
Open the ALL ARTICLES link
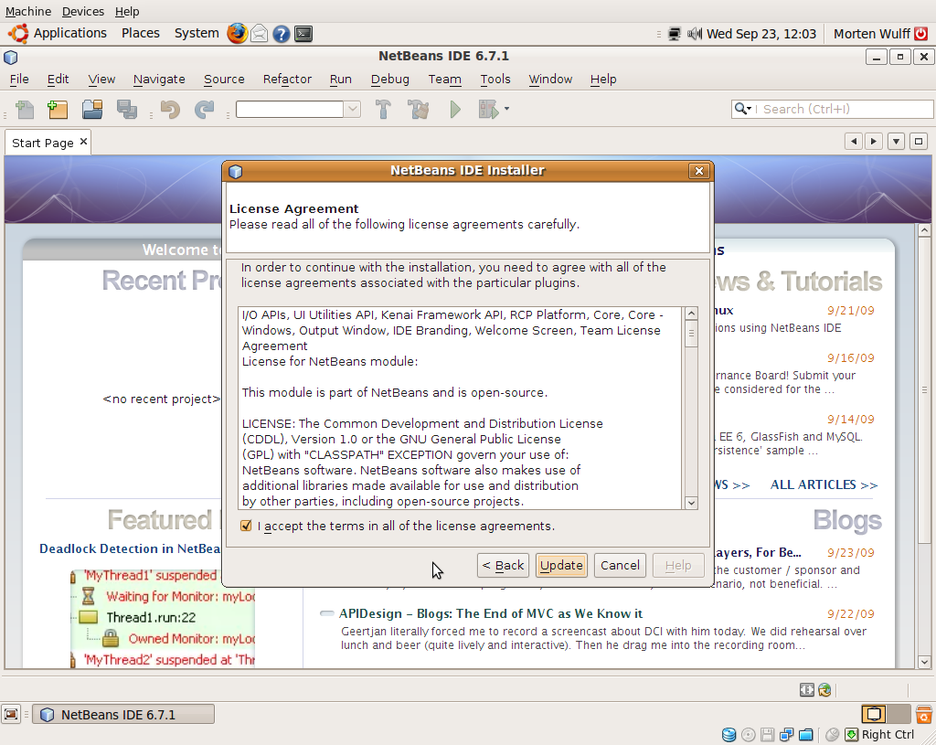point(824,484)
